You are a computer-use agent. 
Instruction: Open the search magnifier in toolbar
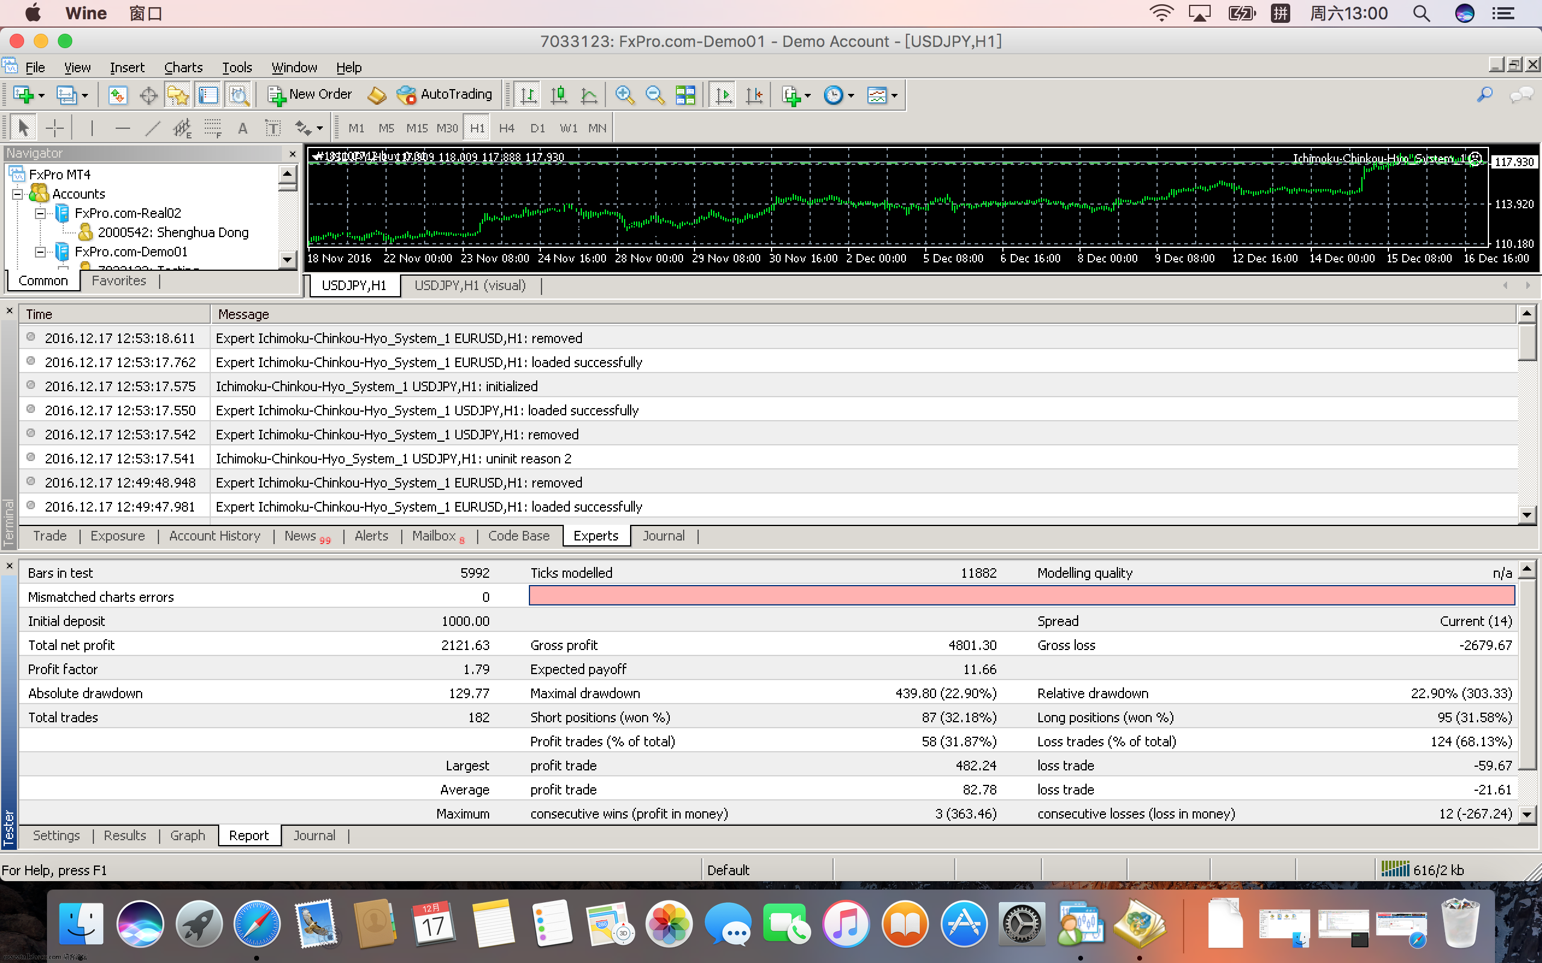1485,96
